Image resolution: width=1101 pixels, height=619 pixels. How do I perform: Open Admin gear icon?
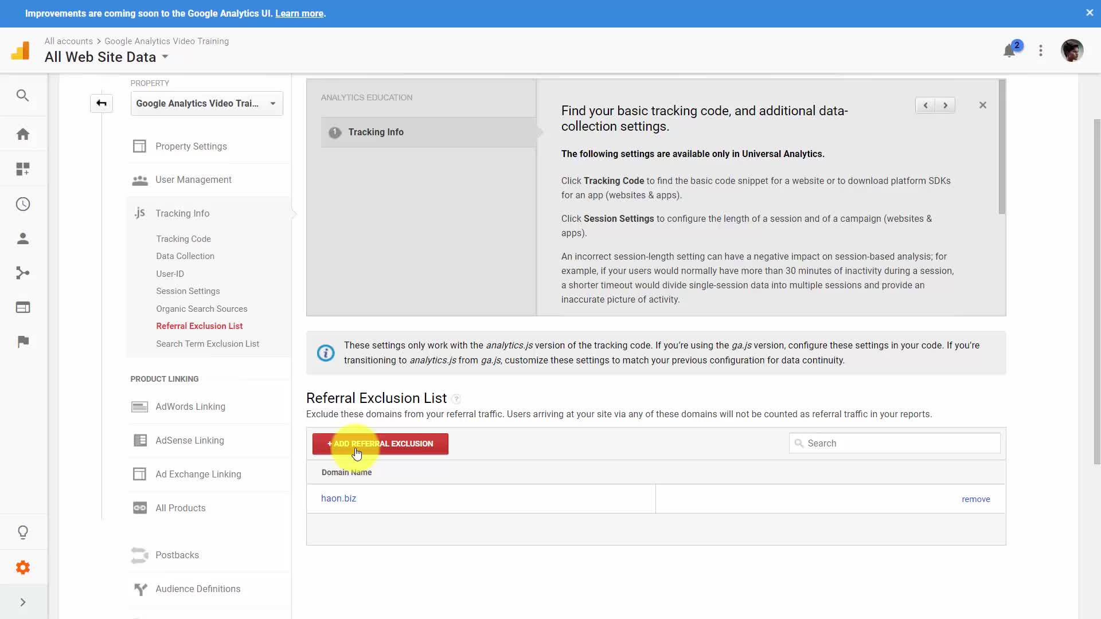coord(23,567)
